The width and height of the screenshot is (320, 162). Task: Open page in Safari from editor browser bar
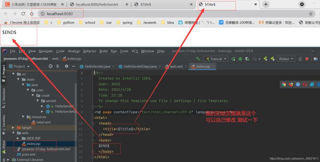[x=298, y=84]
